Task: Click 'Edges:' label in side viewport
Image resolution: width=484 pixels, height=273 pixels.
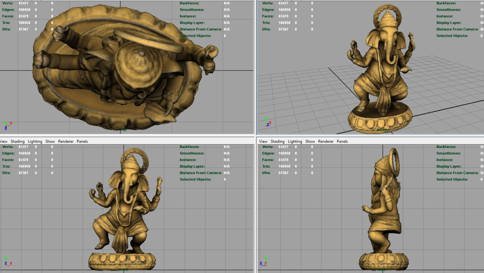Action: coord(268,153)
